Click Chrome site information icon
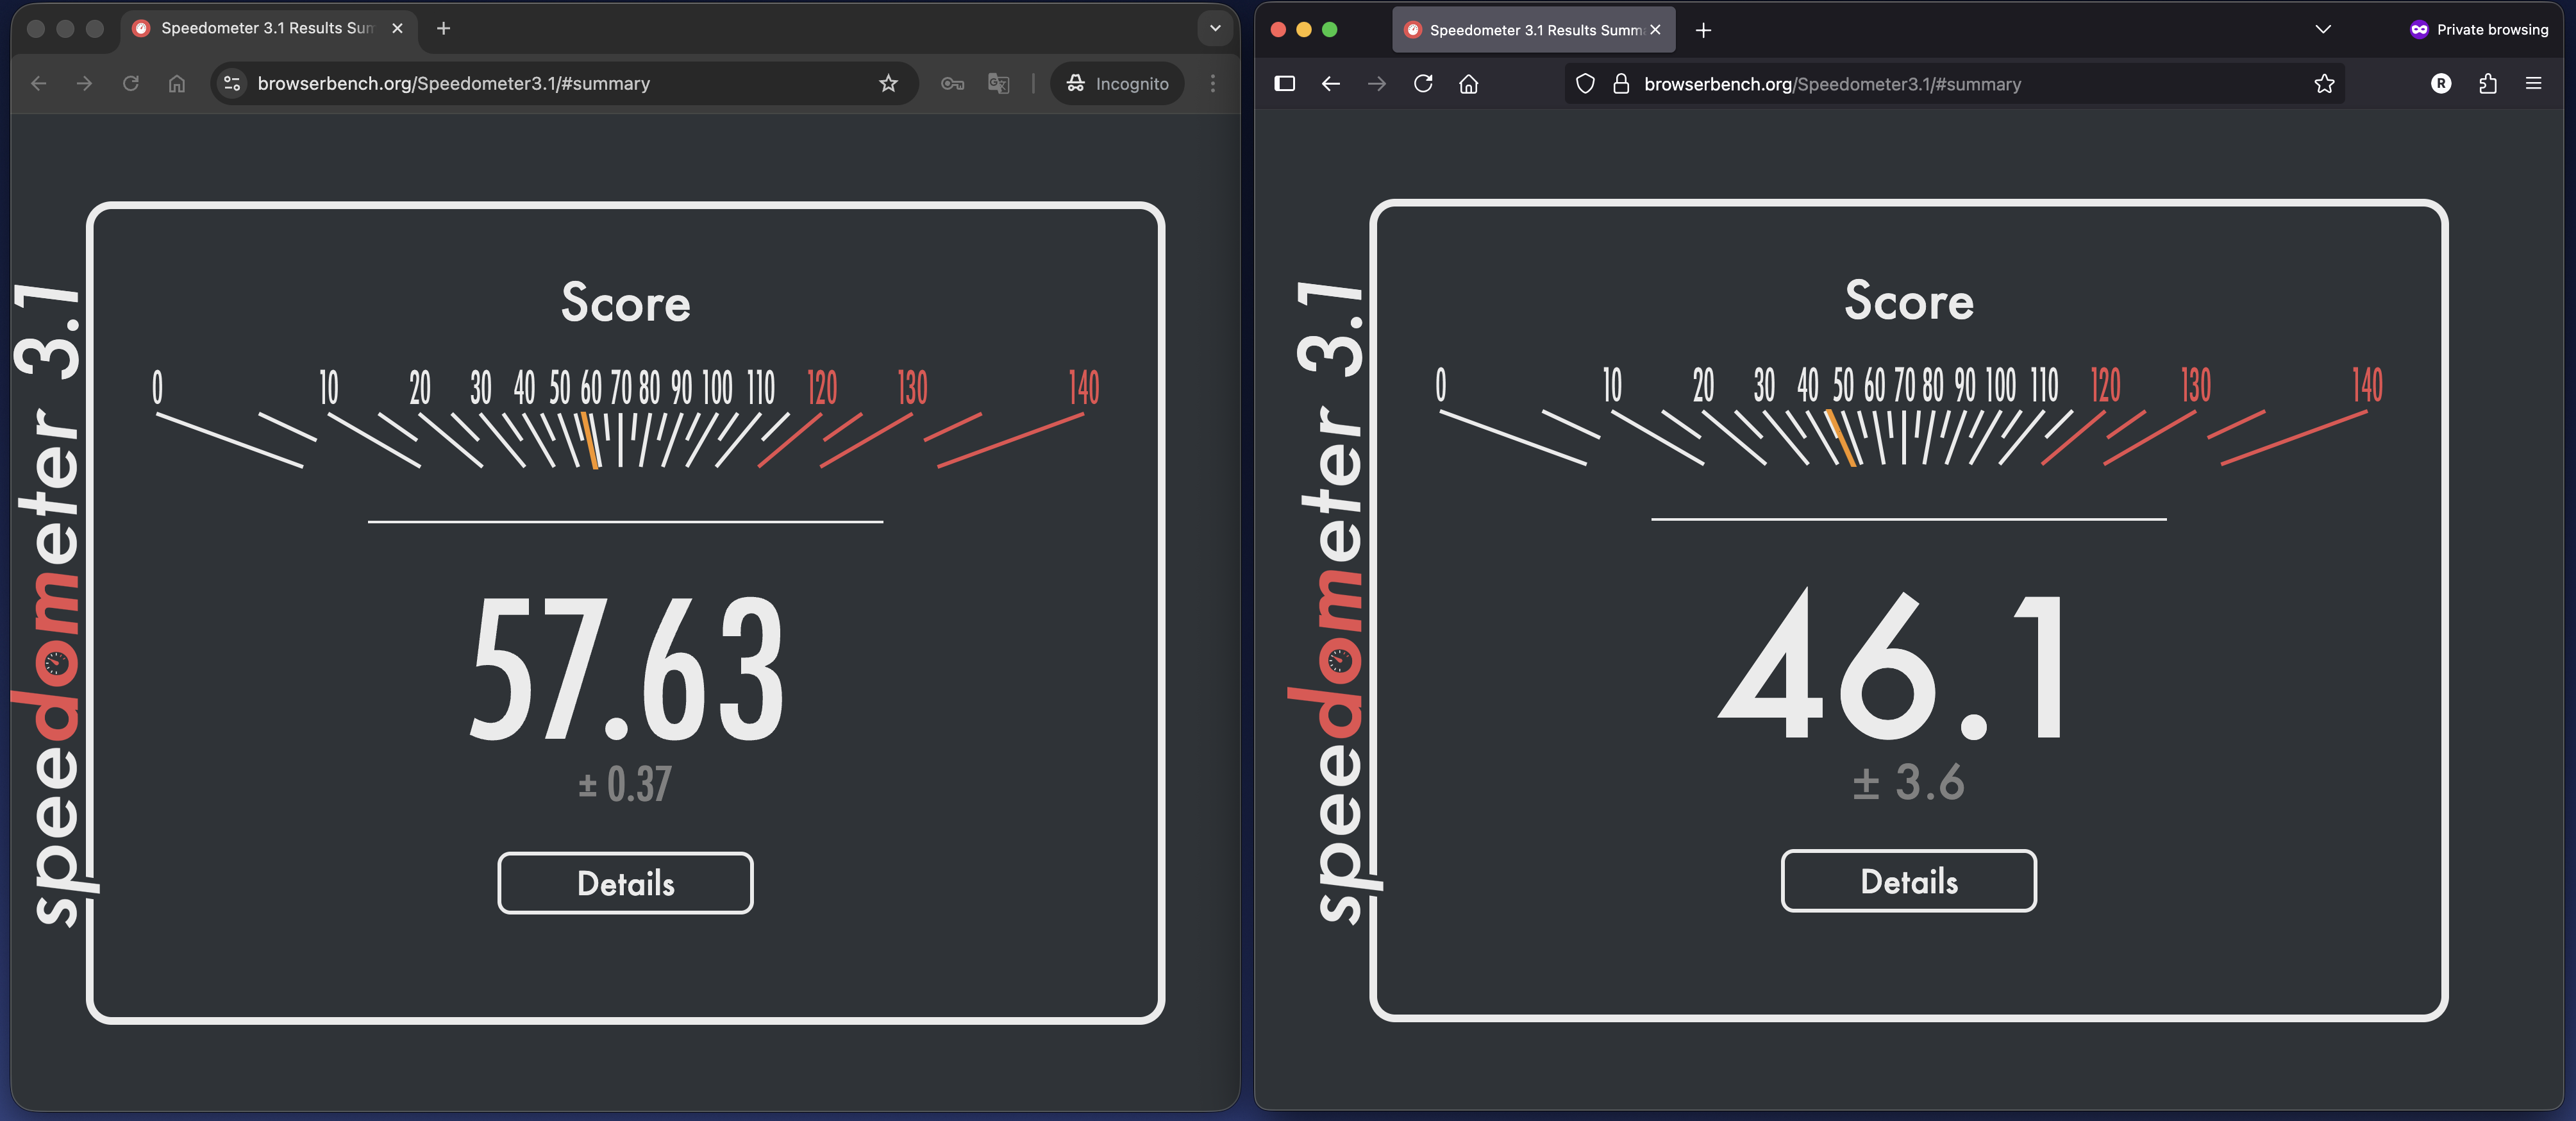This screenshot has height=1121, width=2576. 232,84
